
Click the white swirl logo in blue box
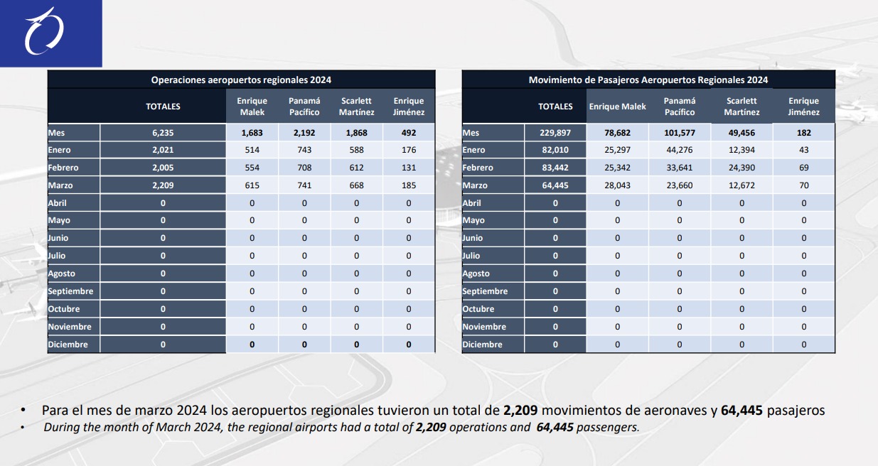click(44, 32)
